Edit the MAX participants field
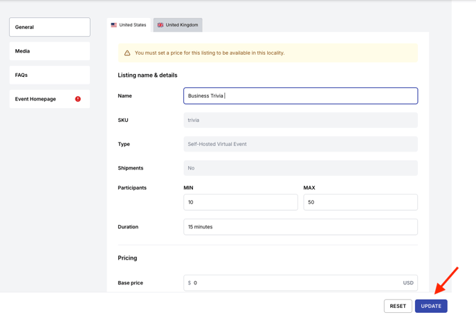Viewport: 476px width, 317px height. coord(360,202)
